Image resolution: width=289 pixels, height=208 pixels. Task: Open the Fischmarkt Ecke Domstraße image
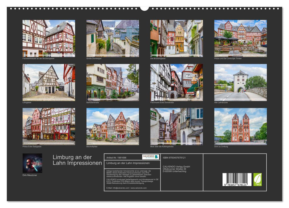(x=176, y=82)
